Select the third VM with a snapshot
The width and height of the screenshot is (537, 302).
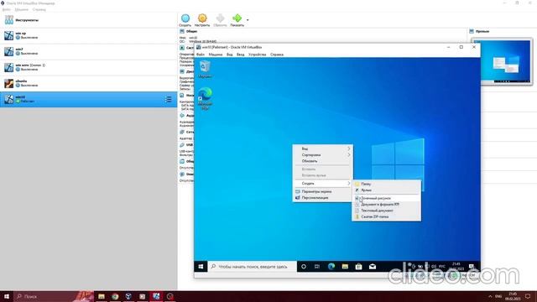pos(88,67)
